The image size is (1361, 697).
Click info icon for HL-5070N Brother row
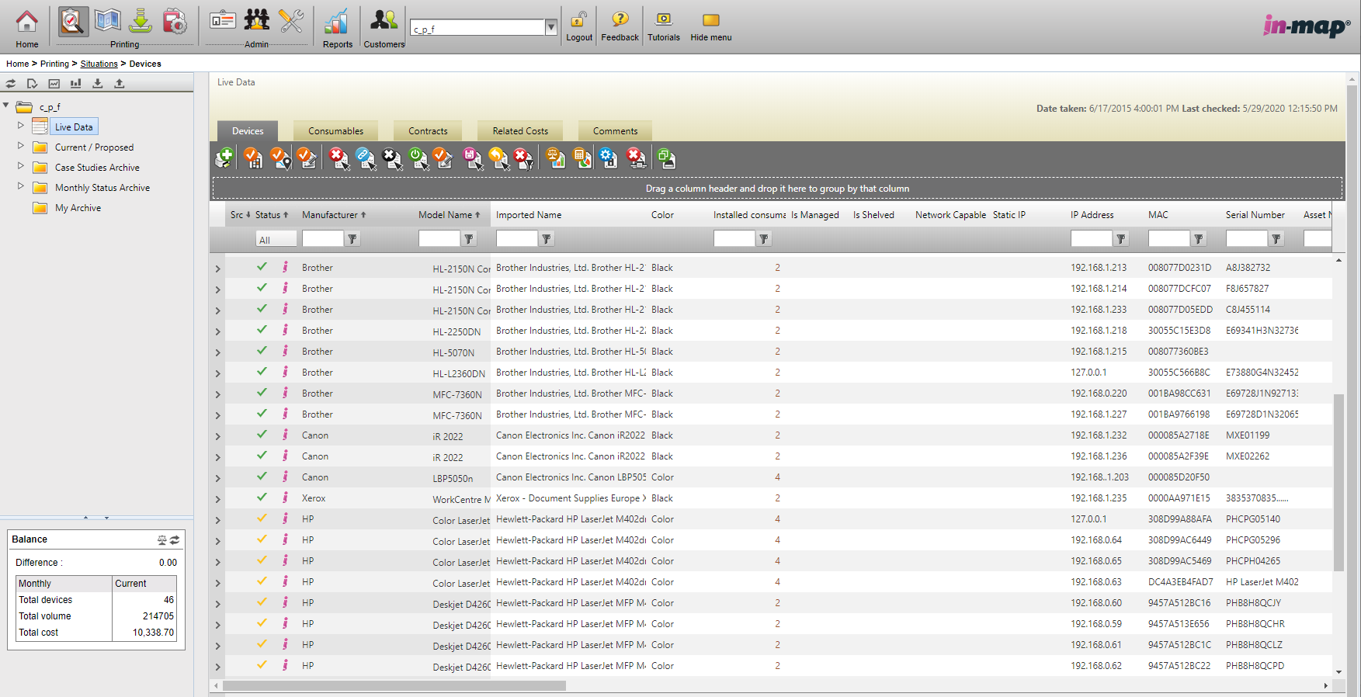tap(285, 351)
